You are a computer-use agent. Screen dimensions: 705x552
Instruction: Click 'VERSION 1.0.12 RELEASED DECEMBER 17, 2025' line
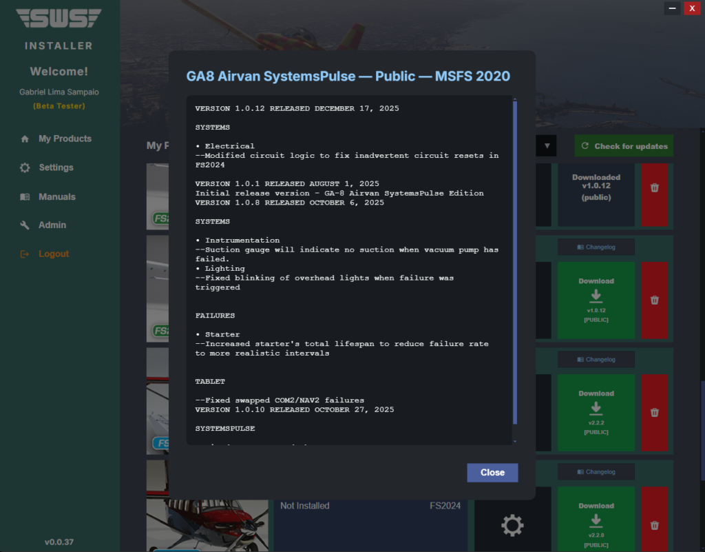point(297,108)
